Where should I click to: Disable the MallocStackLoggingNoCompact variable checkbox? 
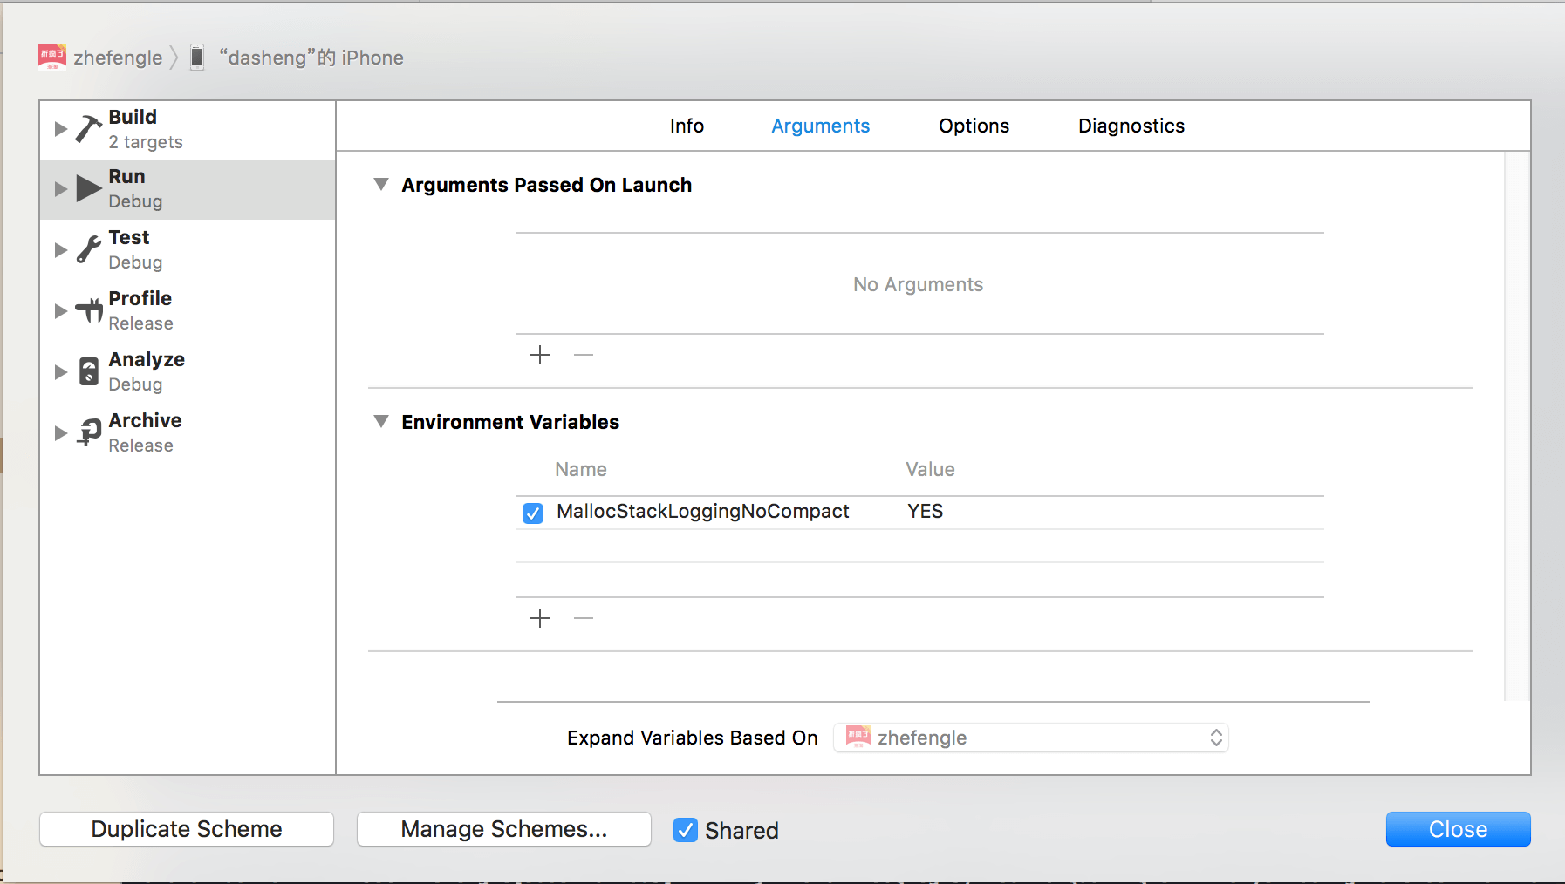tap(533, 513)
